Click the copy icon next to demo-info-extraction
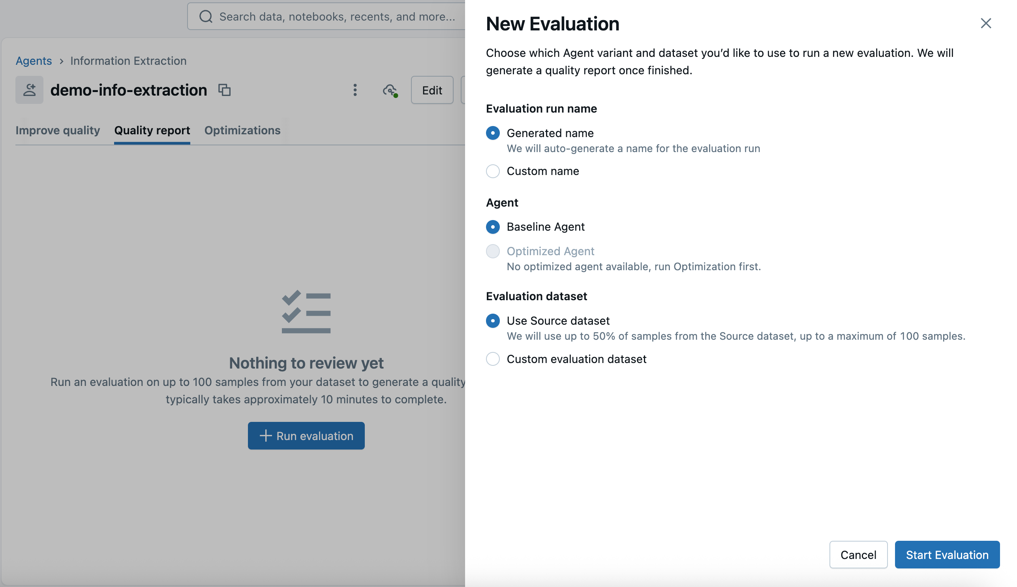1017x587 pixels. [x=224, y=90]
